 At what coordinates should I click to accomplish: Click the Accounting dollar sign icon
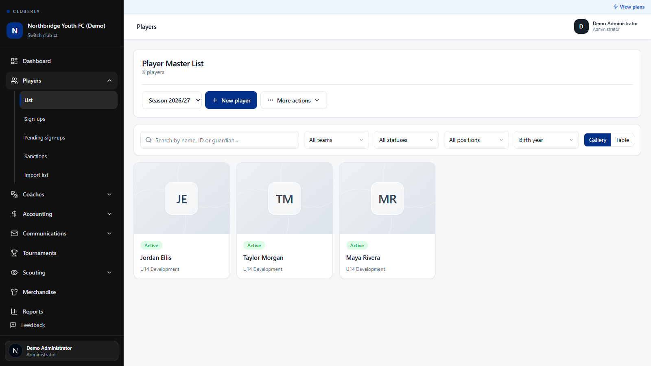pos(14,214)
